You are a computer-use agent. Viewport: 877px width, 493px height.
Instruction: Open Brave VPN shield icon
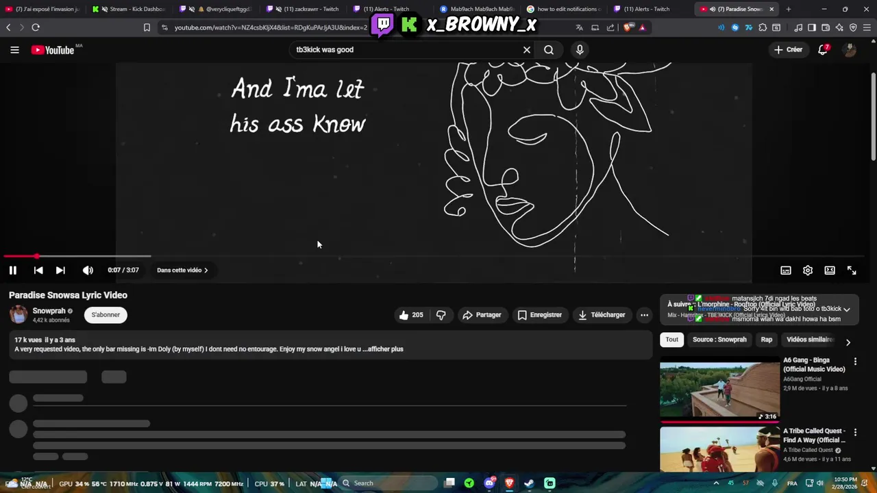853,27
